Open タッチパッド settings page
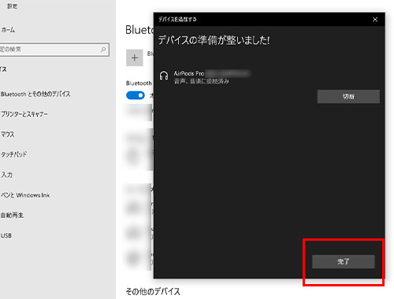 pyautogui.click(x=13, y=154)
